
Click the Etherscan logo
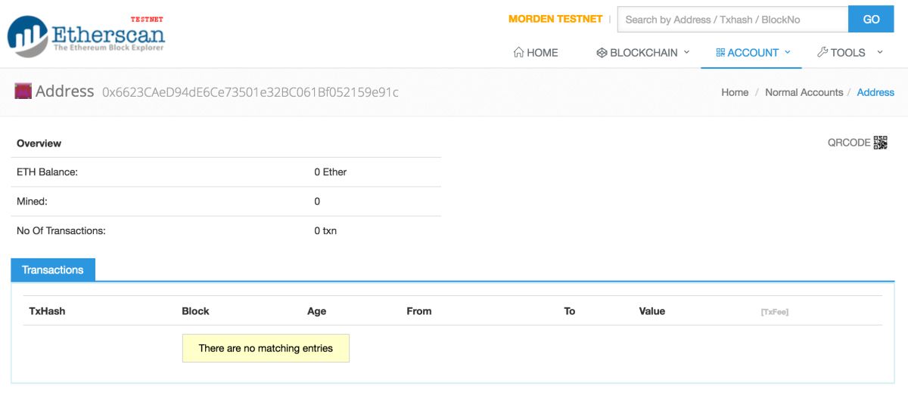(86, 35)
